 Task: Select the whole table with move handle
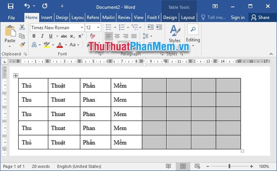(x=16, y=76)
